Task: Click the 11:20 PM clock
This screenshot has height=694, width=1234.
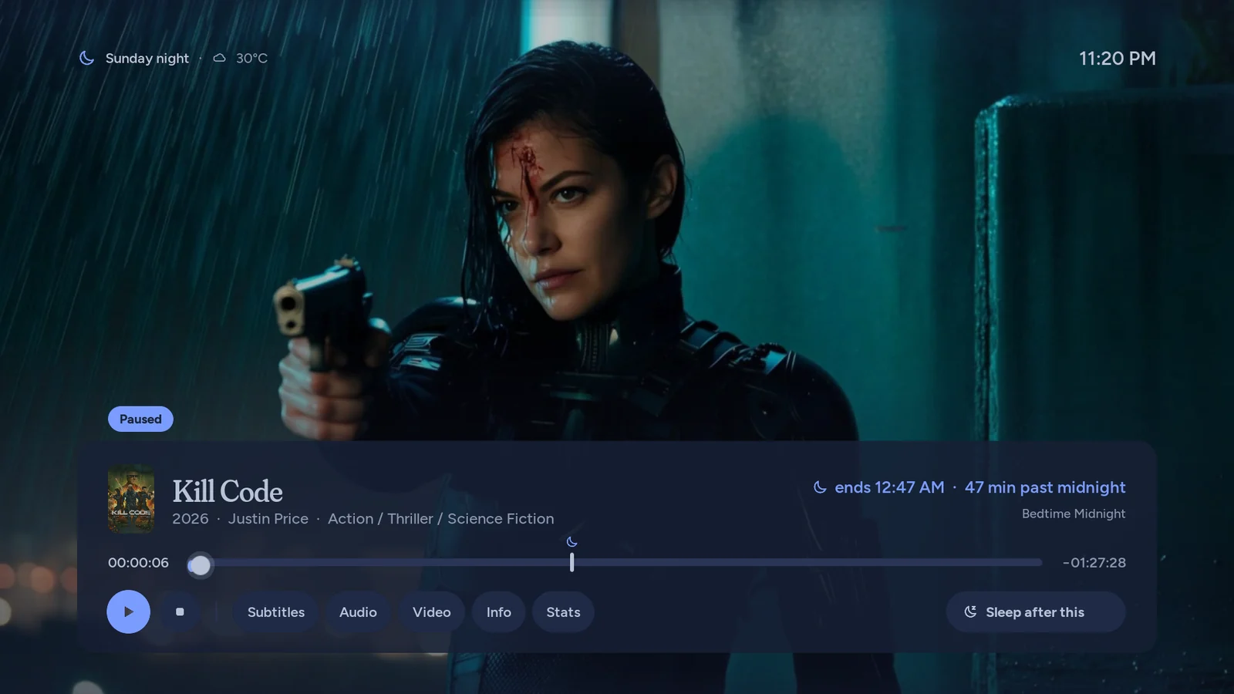Action: coord(1117,58)
